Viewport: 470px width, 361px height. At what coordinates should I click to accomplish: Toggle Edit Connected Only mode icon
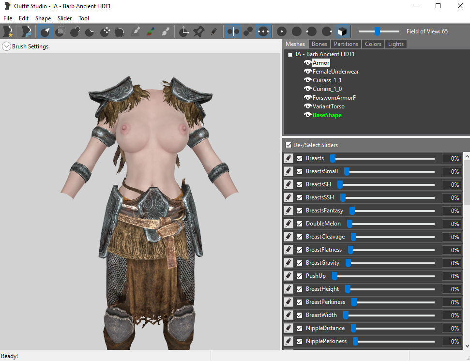(x=248, y=31)
